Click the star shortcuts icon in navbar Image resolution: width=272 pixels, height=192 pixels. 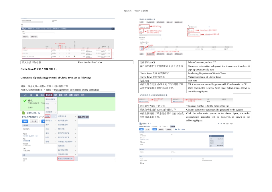31,95
